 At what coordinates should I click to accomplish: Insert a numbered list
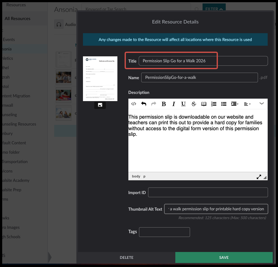[x=214, y=104]
